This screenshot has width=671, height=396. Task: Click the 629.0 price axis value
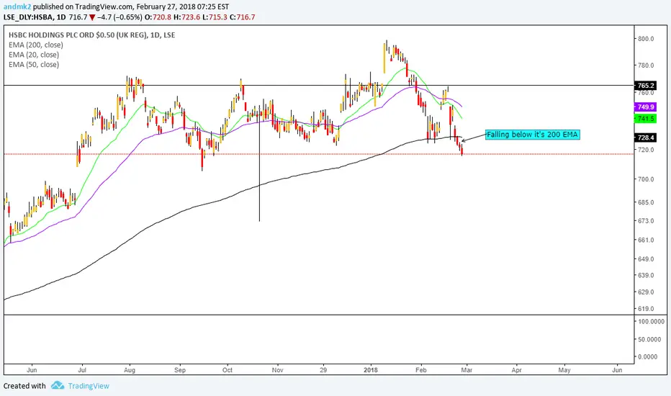[646, 292]
